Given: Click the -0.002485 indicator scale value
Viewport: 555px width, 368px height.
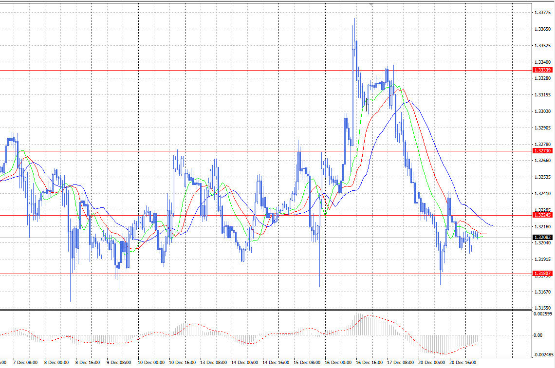Looking at the screenshot, I should pos(543,354).
